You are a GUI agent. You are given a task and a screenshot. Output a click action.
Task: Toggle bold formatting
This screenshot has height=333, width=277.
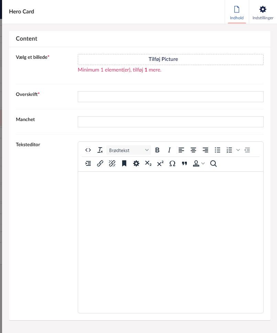point(157,150)
